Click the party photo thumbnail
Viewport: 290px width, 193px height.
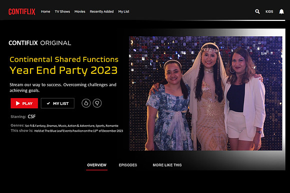(205, 93)
